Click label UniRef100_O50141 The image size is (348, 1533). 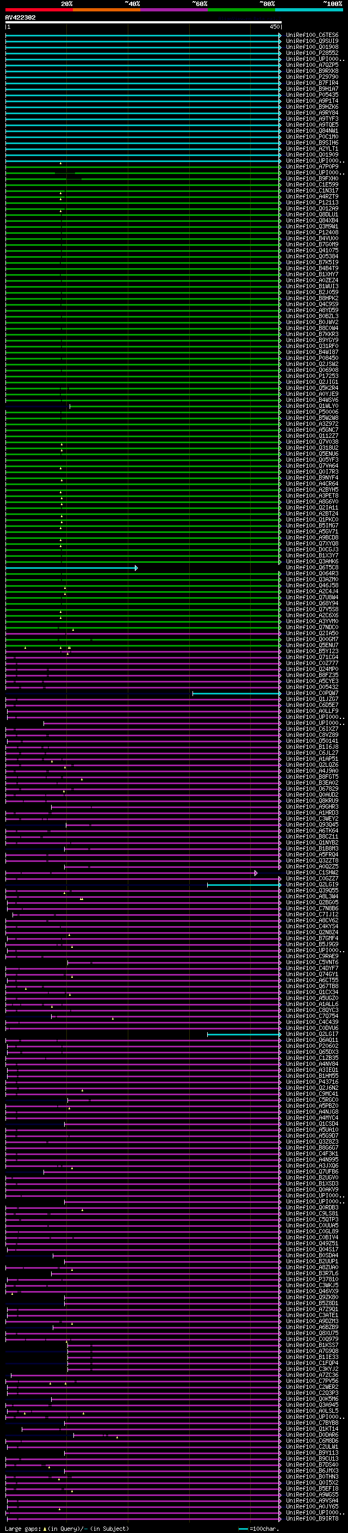point(312,742)
